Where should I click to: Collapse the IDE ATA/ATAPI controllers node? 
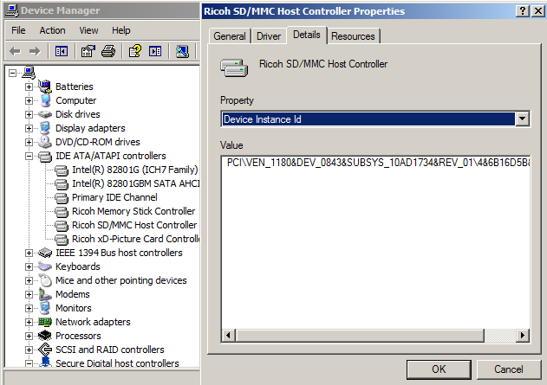tap(29, 157)
